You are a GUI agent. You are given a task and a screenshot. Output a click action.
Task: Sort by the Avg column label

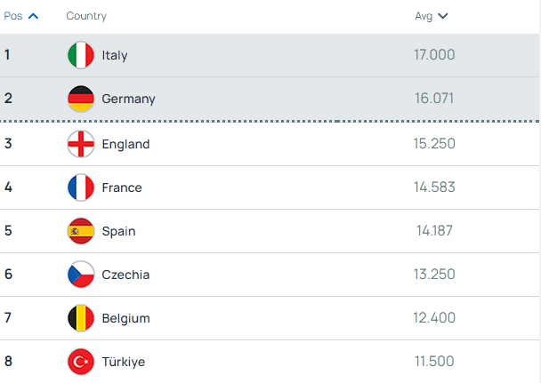click(424, 16)
